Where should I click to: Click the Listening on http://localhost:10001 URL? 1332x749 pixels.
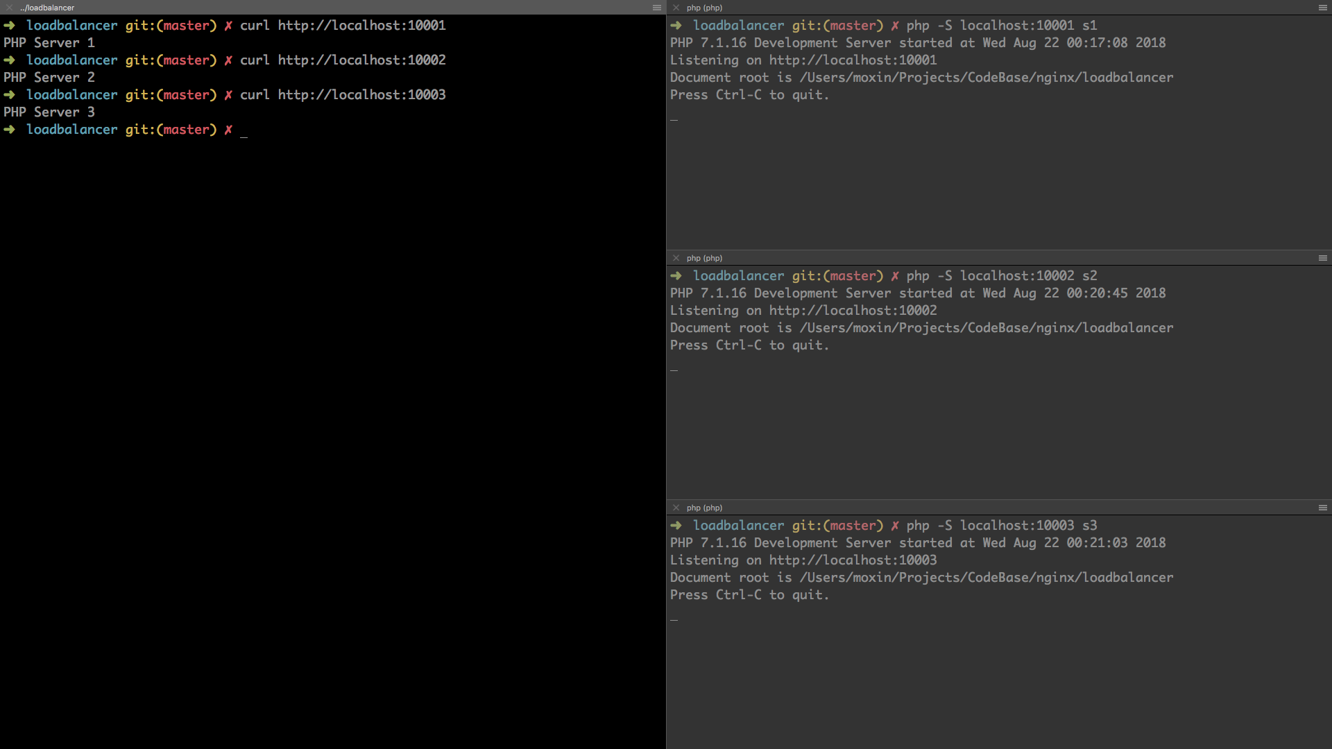(853, 60)
